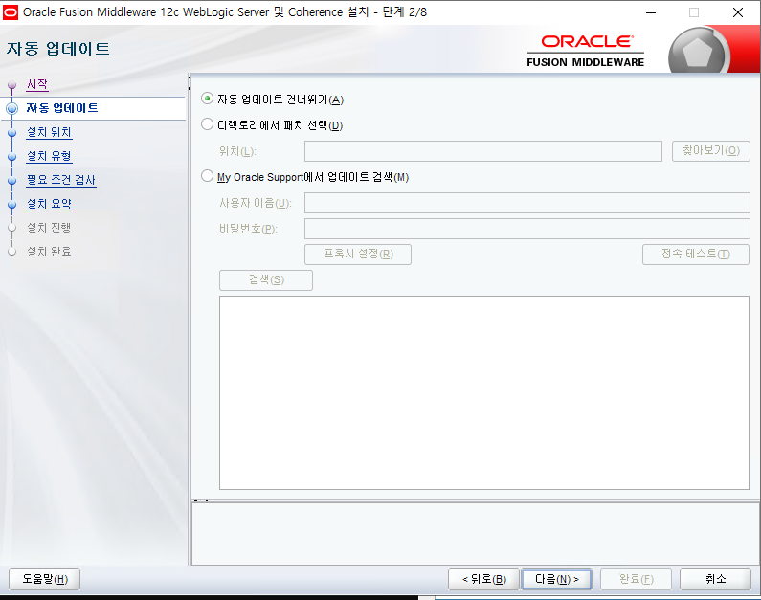Click the 설치 위치 step bullet icon
Screen dimensions: 761x600
click(12, 132)
